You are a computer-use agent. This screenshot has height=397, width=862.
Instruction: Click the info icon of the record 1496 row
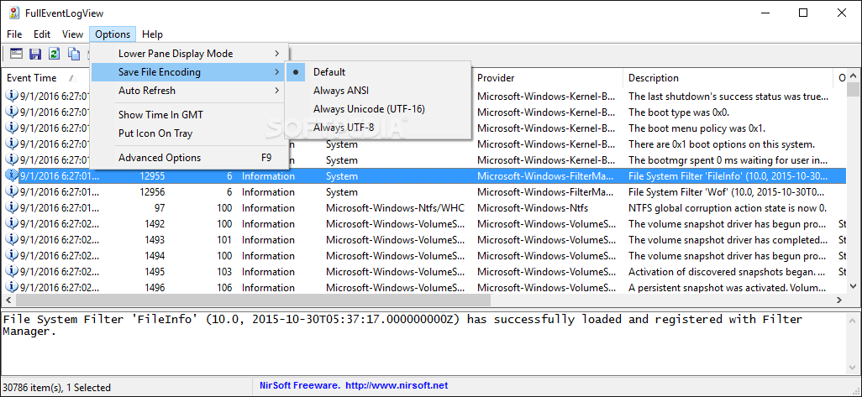(x=12, y=287)
